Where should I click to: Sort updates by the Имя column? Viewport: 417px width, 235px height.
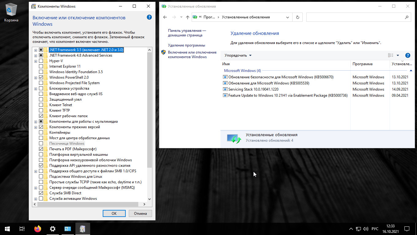(285, 64)
